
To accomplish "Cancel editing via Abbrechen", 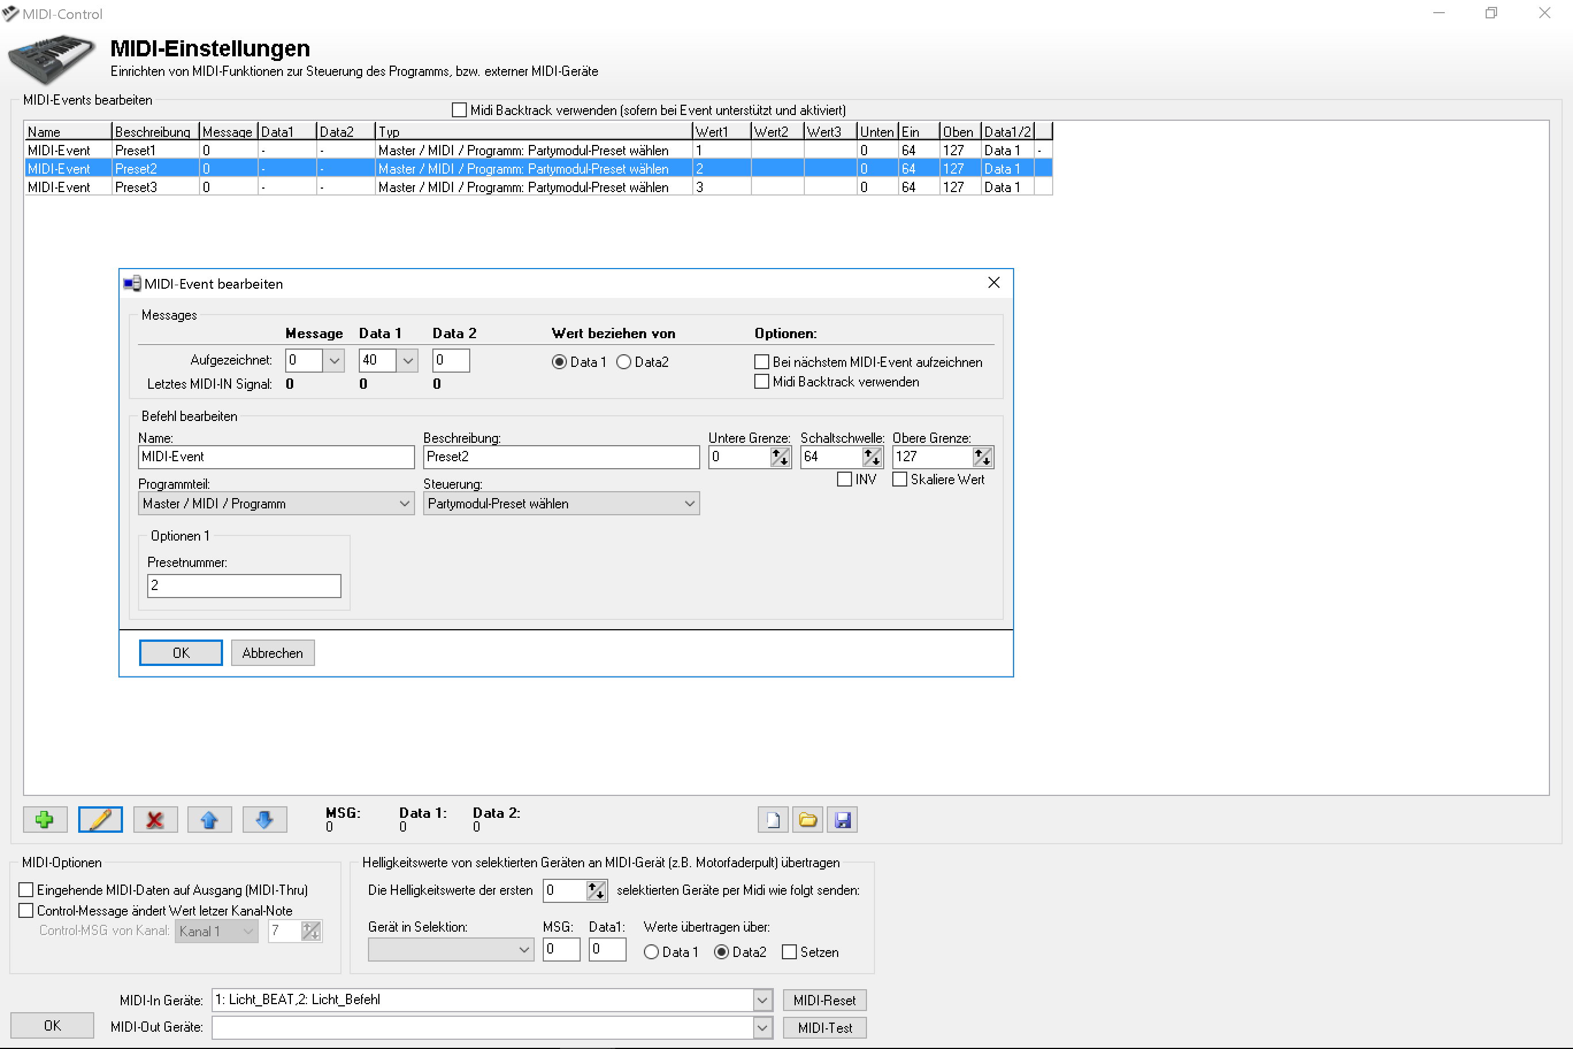I will (x=272, y=652).
